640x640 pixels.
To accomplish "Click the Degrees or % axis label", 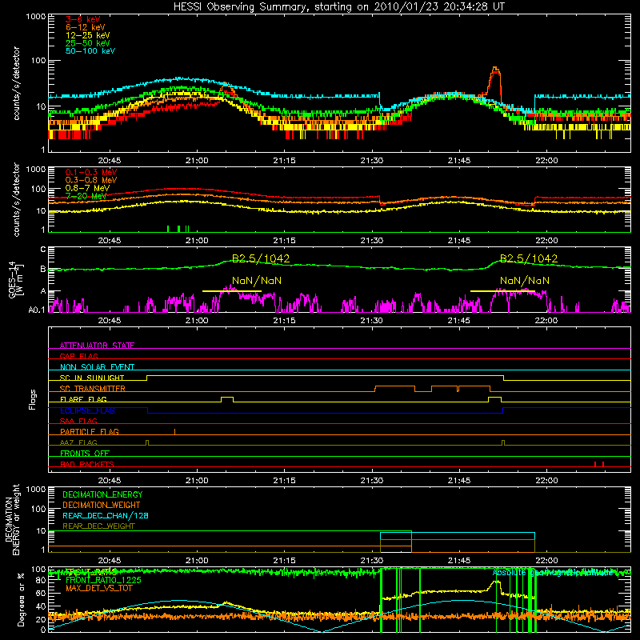I will click(x=22, y=599).
